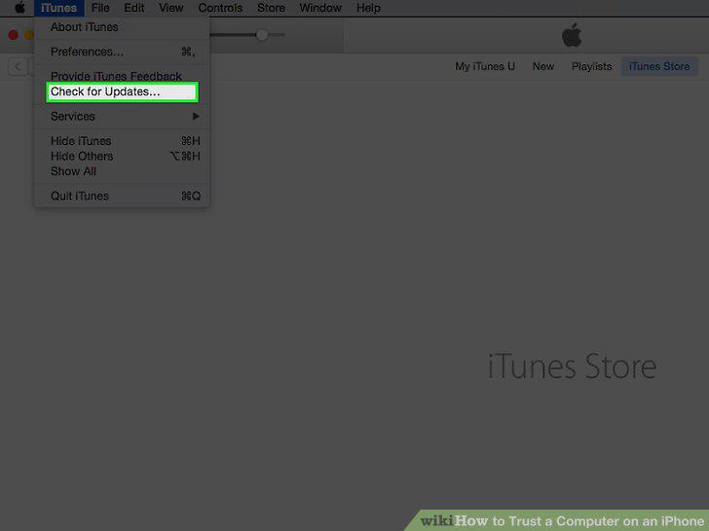The height and width of the screenshot is (531, 709).
Task: Open the Controls menu
Action: coord(220,8)
